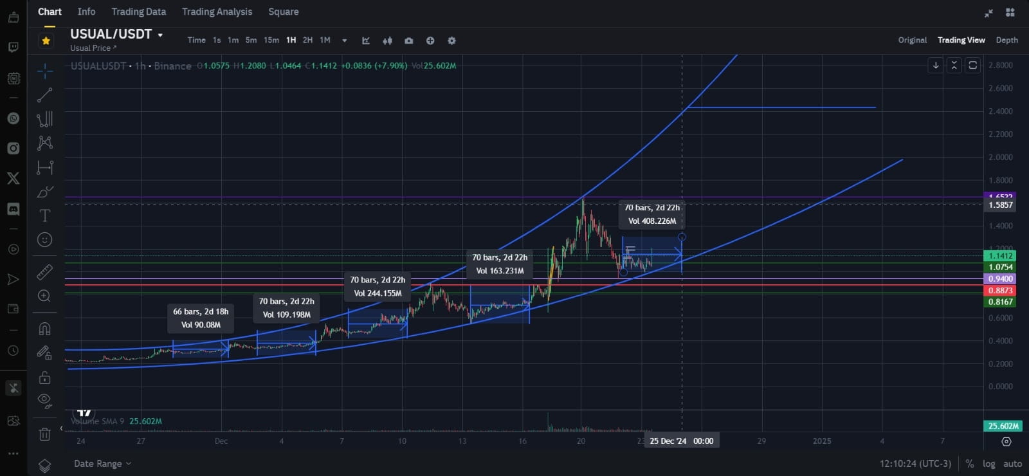Toggle log scale mode
The width and height of the screenshot is (1029, 476).
[989, 464]
